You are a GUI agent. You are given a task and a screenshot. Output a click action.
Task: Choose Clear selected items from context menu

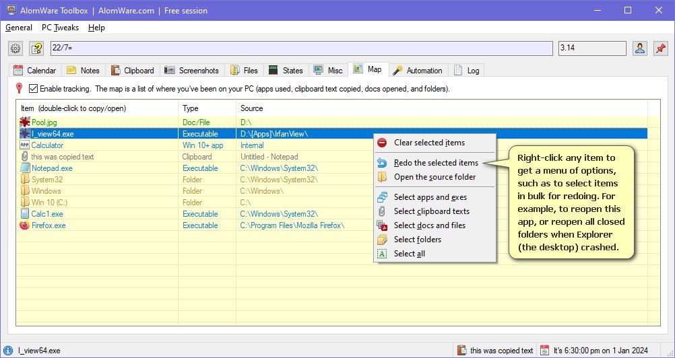[x=429, y=143]
